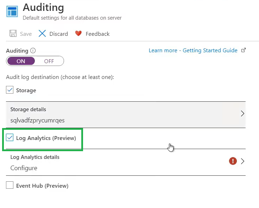Click the info icon beside Auditing label
The height and width of the screenshot is (208, 259).
(x=33, y=51)
